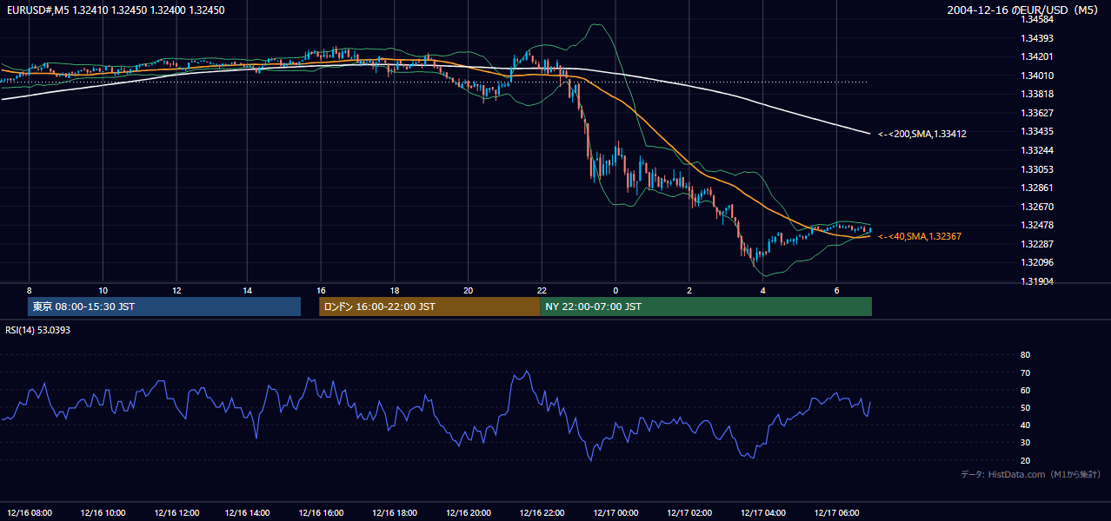Screen dimensions: 1111x521
Task: Click the 12/16 18:00 time label
Action: pos(396,512)
